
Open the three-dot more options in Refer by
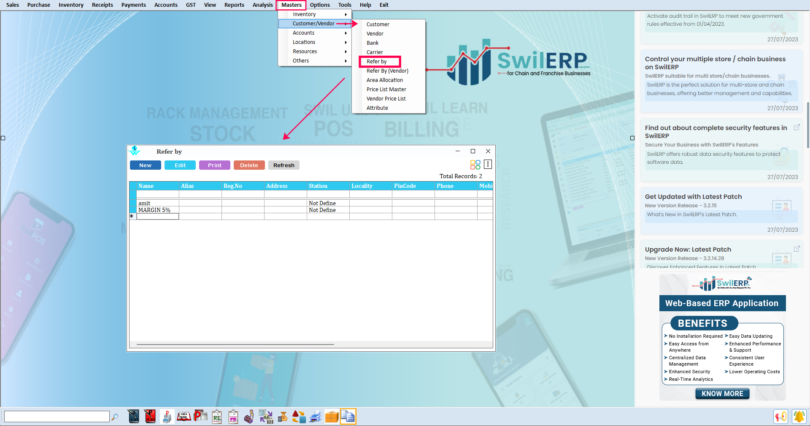488,164
